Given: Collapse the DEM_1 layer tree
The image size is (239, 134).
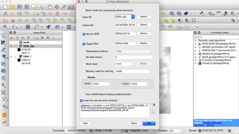Looking at the screenshot, I should 11,57.
